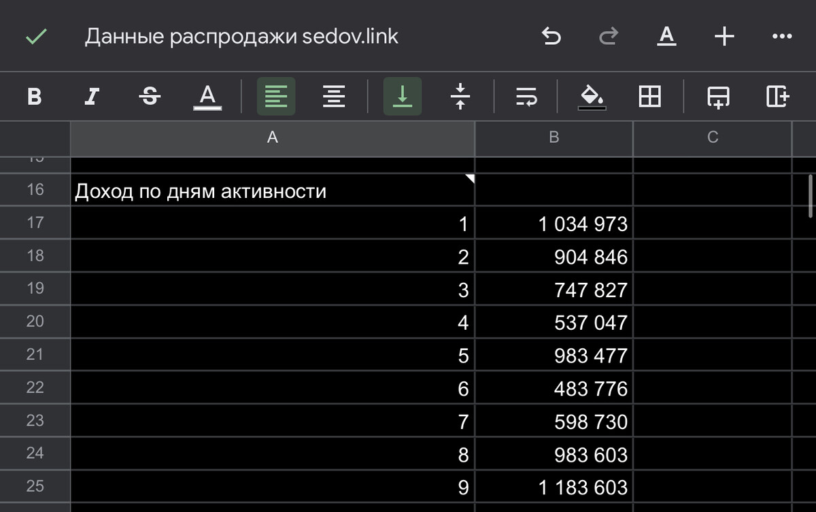This screenshot has width=816, height=512.
Task: Select row 16 header
Action: coord(35,190)
